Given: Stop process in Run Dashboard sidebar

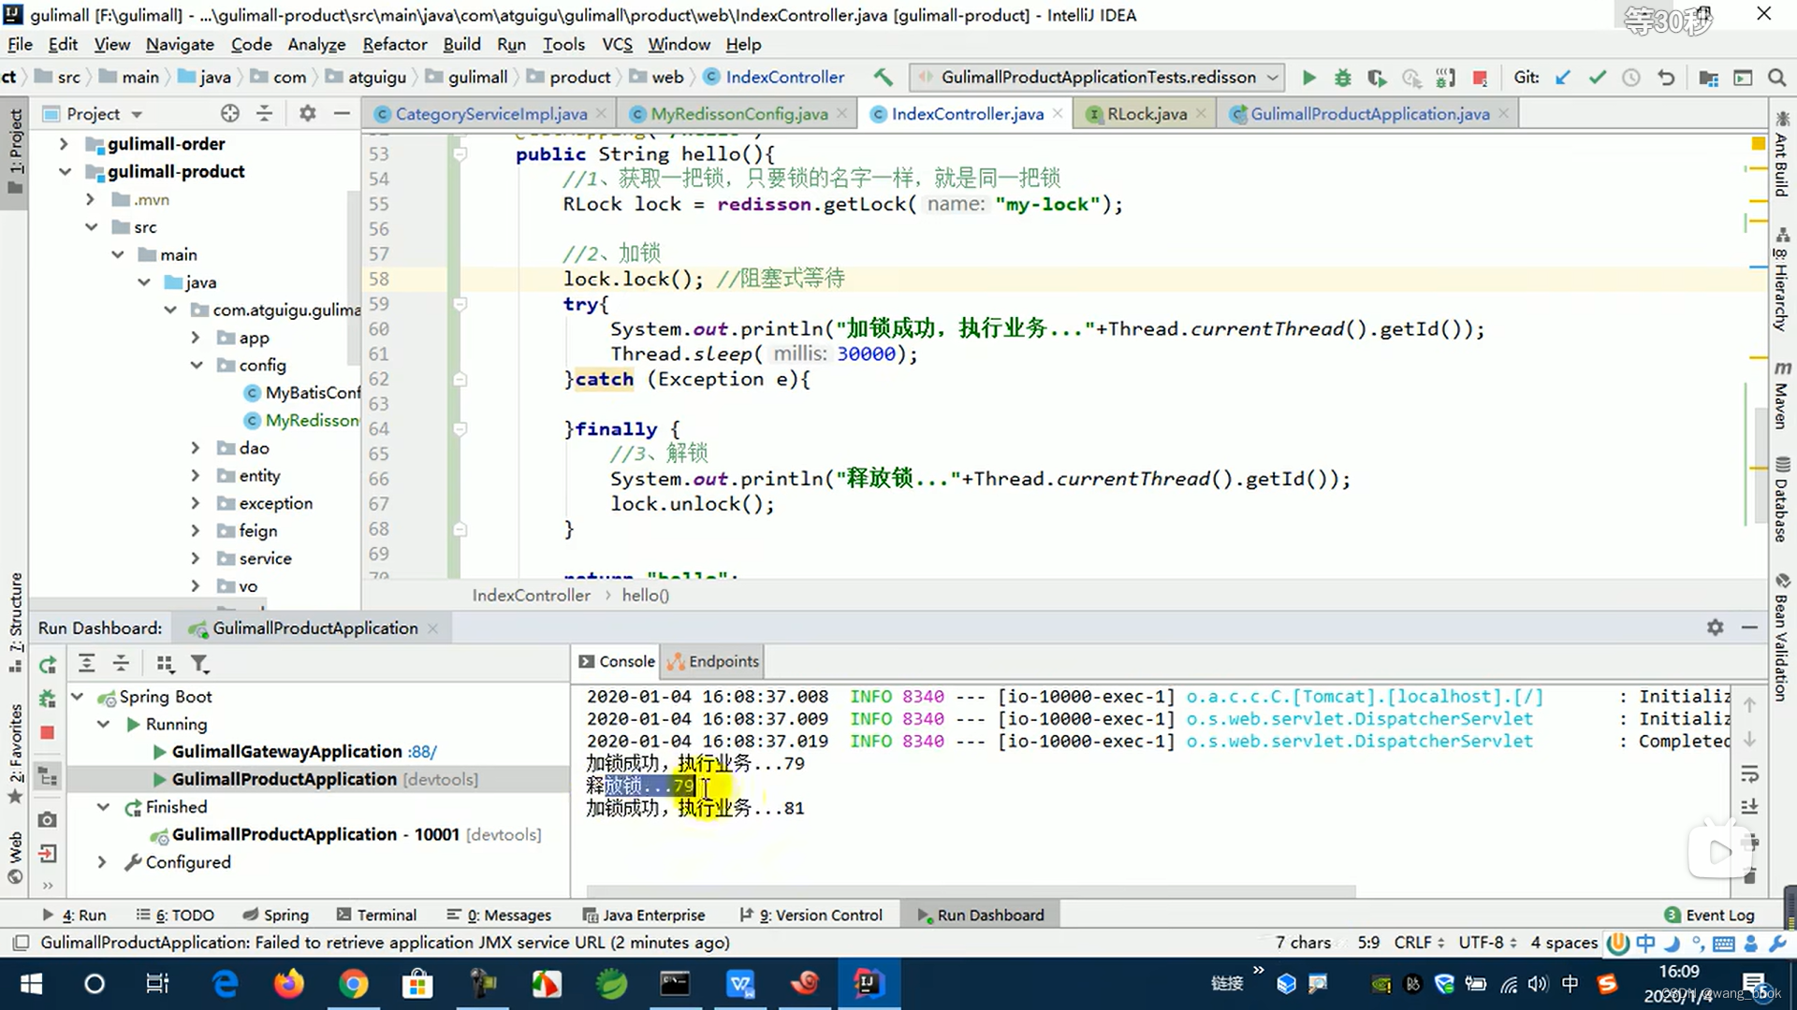Looking at the screenshot, I should [48, 732].
